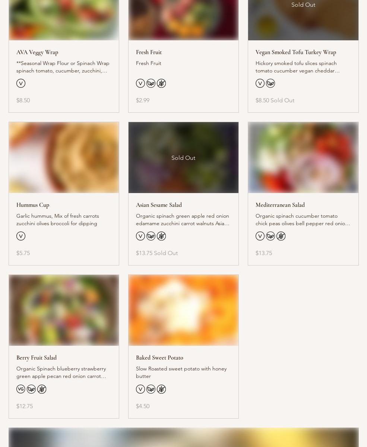Click the V icon under Mediterranean Salad

tap(260, 236)
